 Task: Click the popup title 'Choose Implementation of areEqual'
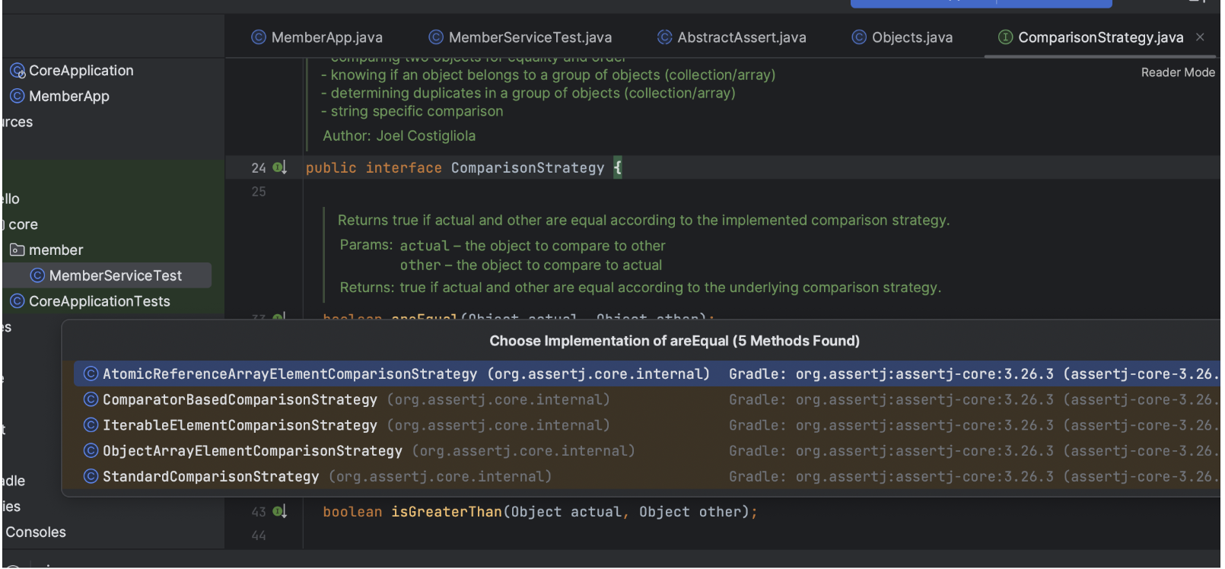[x=674, y=341]
